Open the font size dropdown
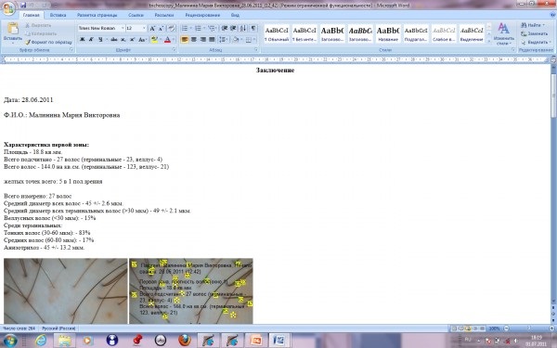The height and width of the screenshot is (348, 557). pos(136,28)
